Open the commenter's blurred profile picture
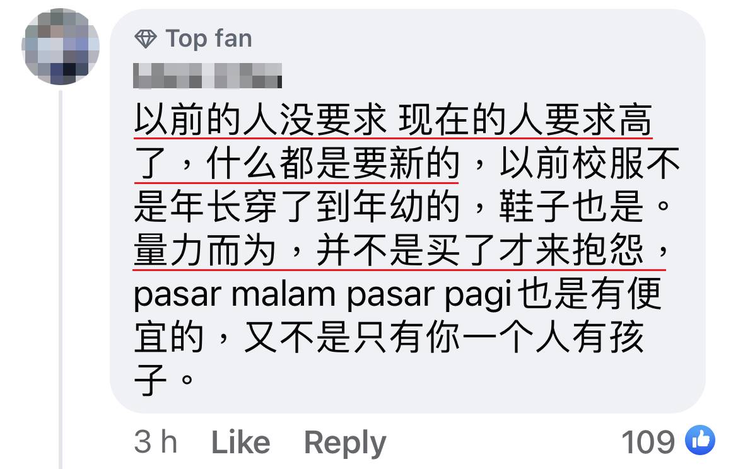738x469 pixels. [61, 47]
